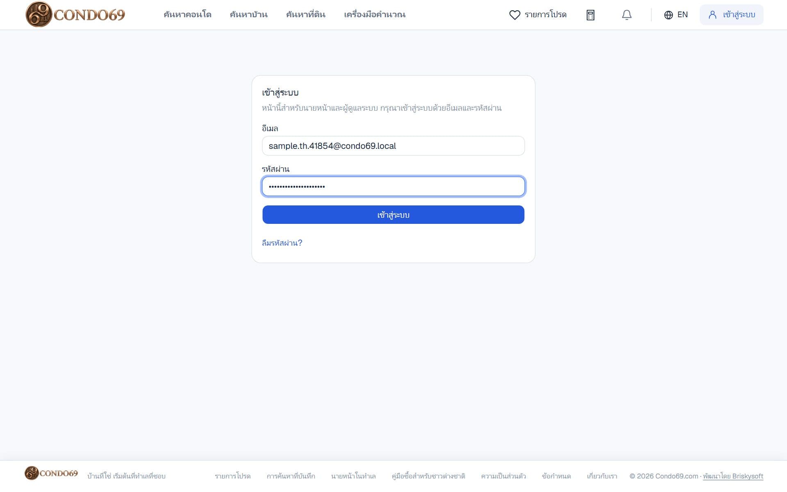The height and width of the screenshot is (492, 787).
Task: Click user icon in header login button
Action: (x=712, y=15)
